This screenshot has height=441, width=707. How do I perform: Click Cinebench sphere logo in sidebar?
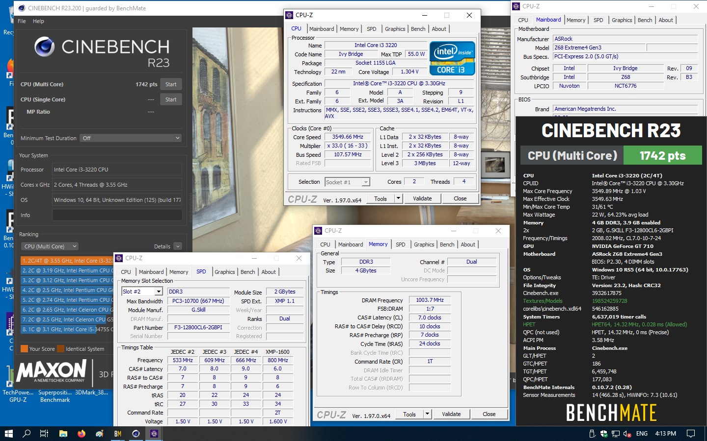pos(44,47)
